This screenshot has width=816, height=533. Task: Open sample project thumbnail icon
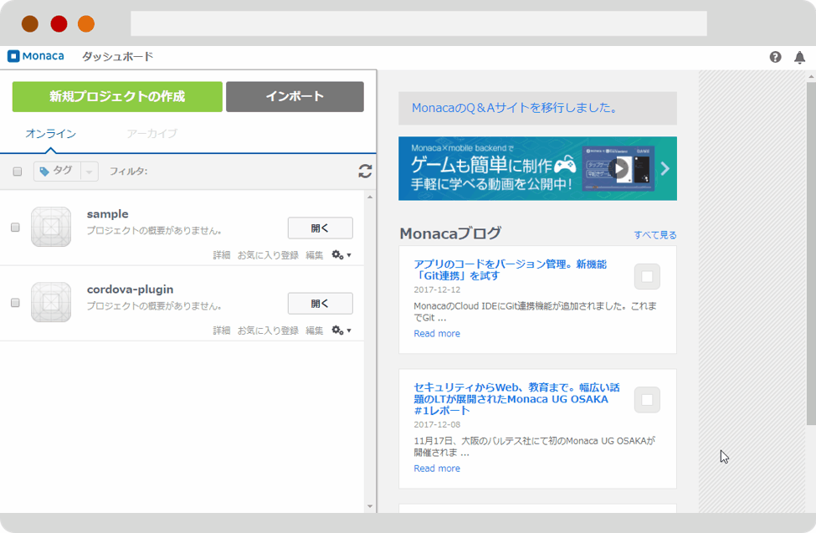[51, 227]
